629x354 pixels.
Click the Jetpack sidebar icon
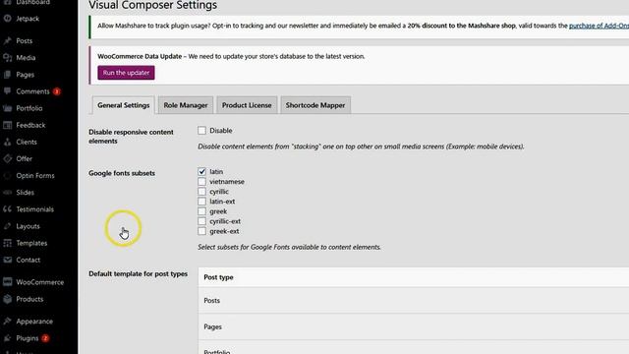click(x=7, y=19)
